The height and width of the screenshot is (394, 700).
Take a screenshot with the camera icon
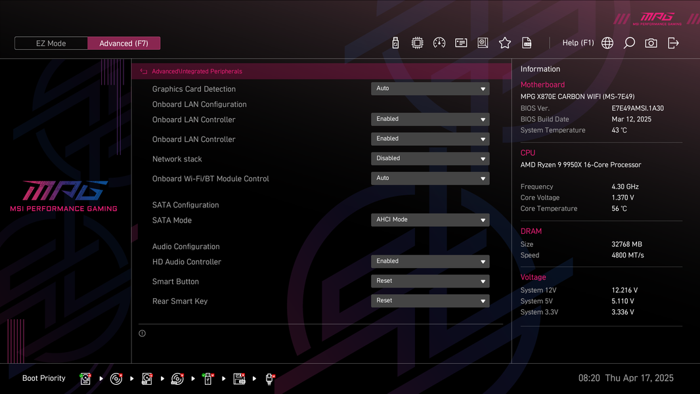tap(651, 43)
